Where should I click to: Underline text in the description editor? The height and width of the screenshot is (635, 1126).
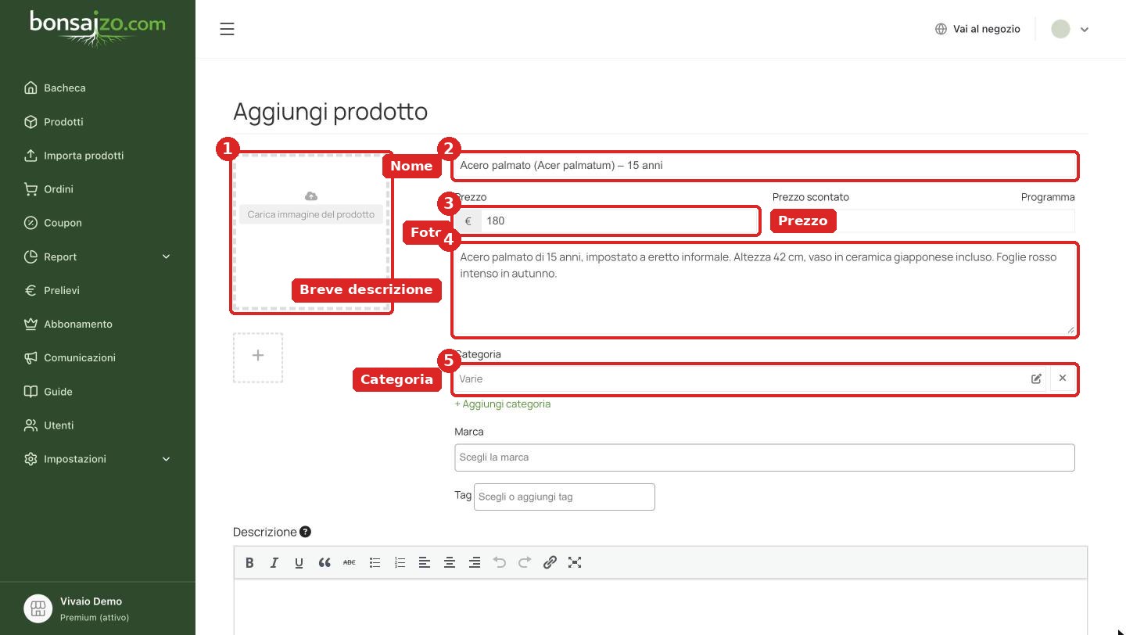(x=299, y=562)
